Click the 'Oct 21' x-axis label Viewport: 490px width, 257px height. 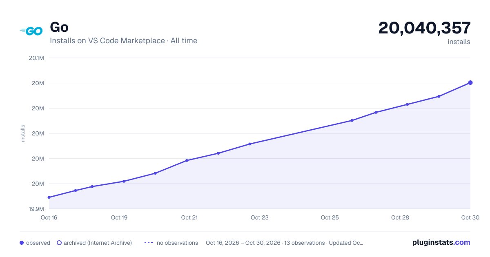(x=189, y=217)
